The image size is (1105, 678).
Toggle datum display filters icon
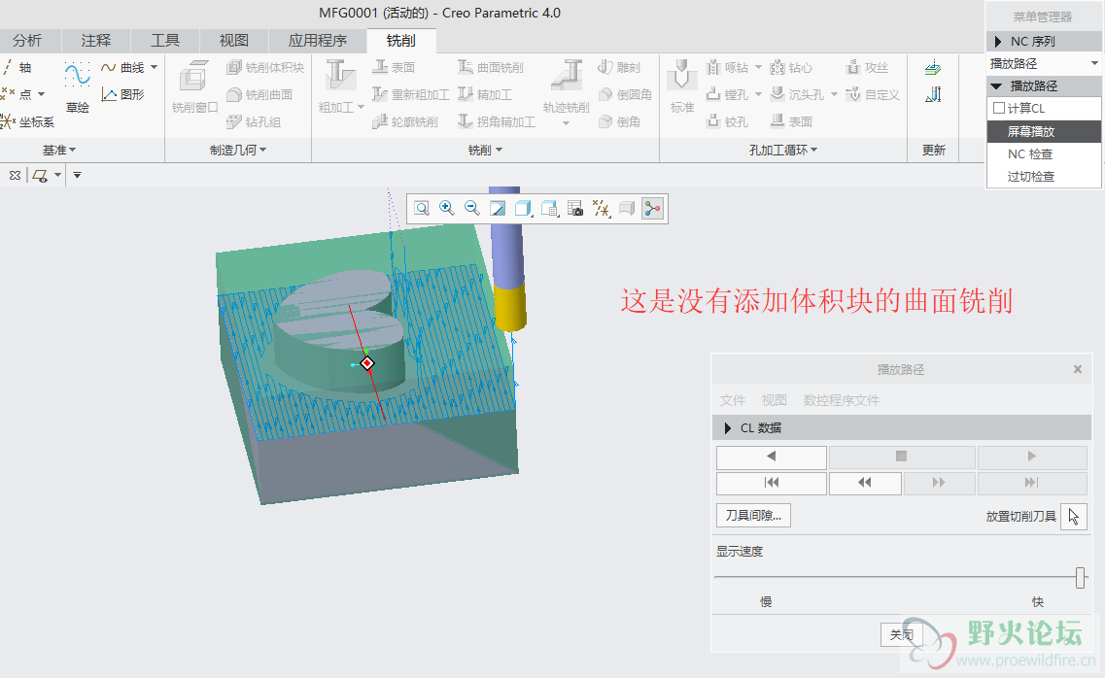(601, 209)
